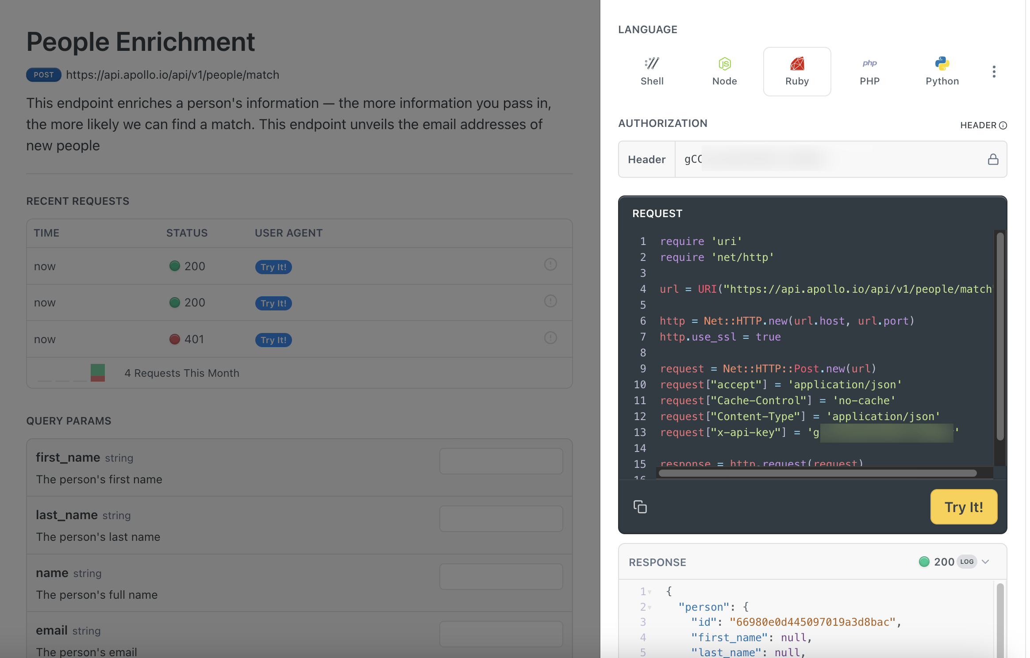Click the "4 Requests This Month" text
Viewport: 1030px width, 658px height.
coord(182,373)
